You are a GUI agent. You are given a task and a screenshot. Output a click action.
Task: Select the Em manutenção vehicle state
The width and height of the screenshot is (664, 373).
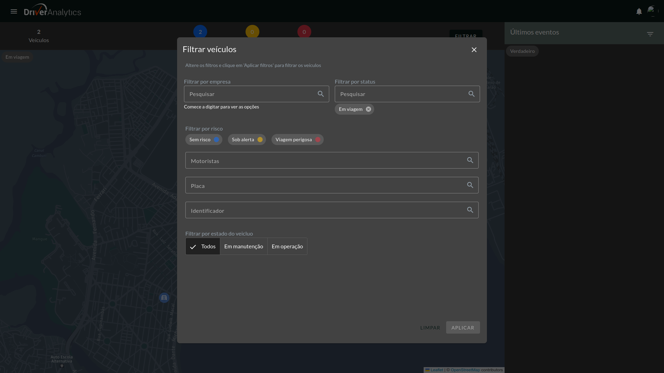coord(243,246)
